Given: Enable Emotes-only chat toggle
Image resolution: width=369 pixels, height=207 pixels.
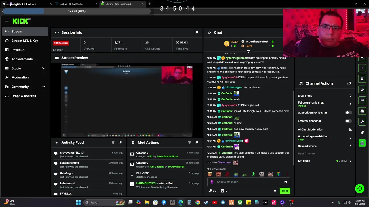Looking at the screenshot, I should 348,121.
